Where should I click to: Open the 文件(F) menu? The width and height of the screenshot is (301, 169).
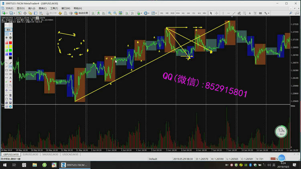9,8
